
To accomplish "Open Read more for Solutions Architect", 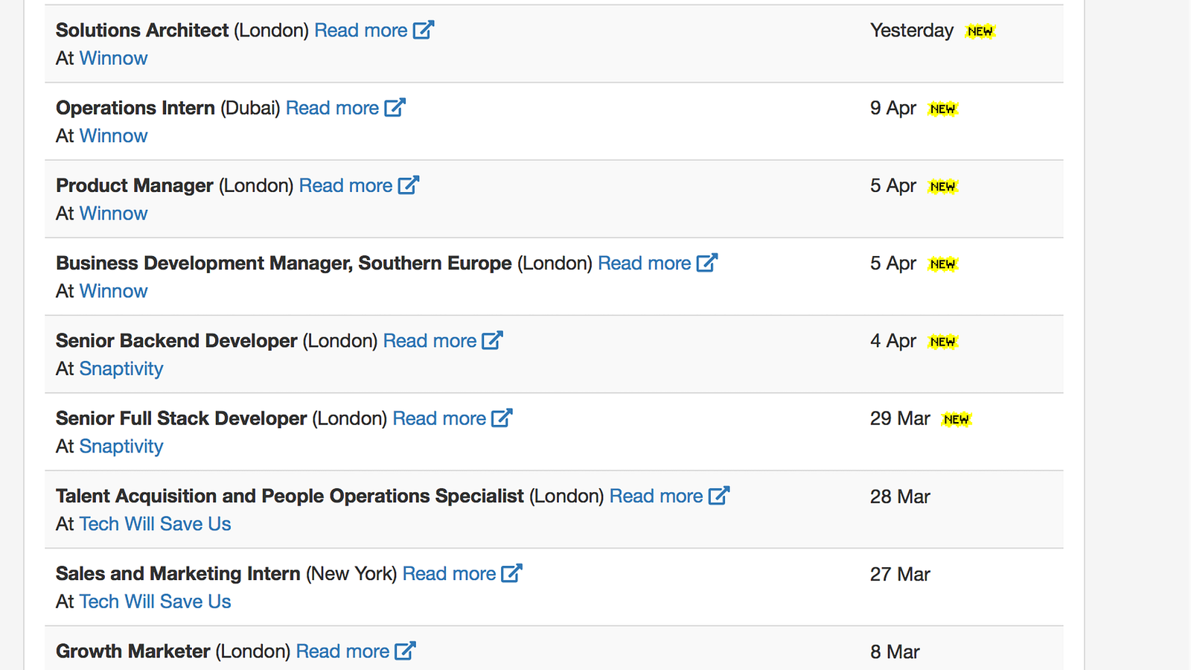I will click(x=360, y=31).
